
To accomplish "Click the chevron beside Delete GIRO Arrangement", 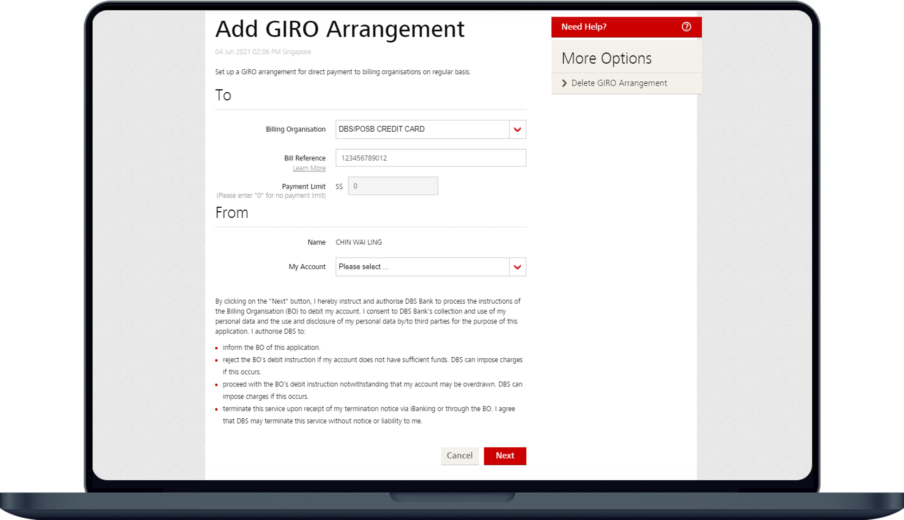I will [x=564, y=83].
